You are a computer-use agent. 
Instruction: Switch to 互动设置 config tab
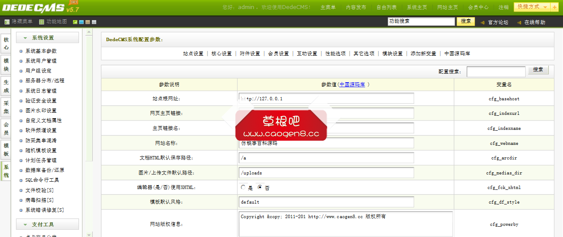[307, 54]
